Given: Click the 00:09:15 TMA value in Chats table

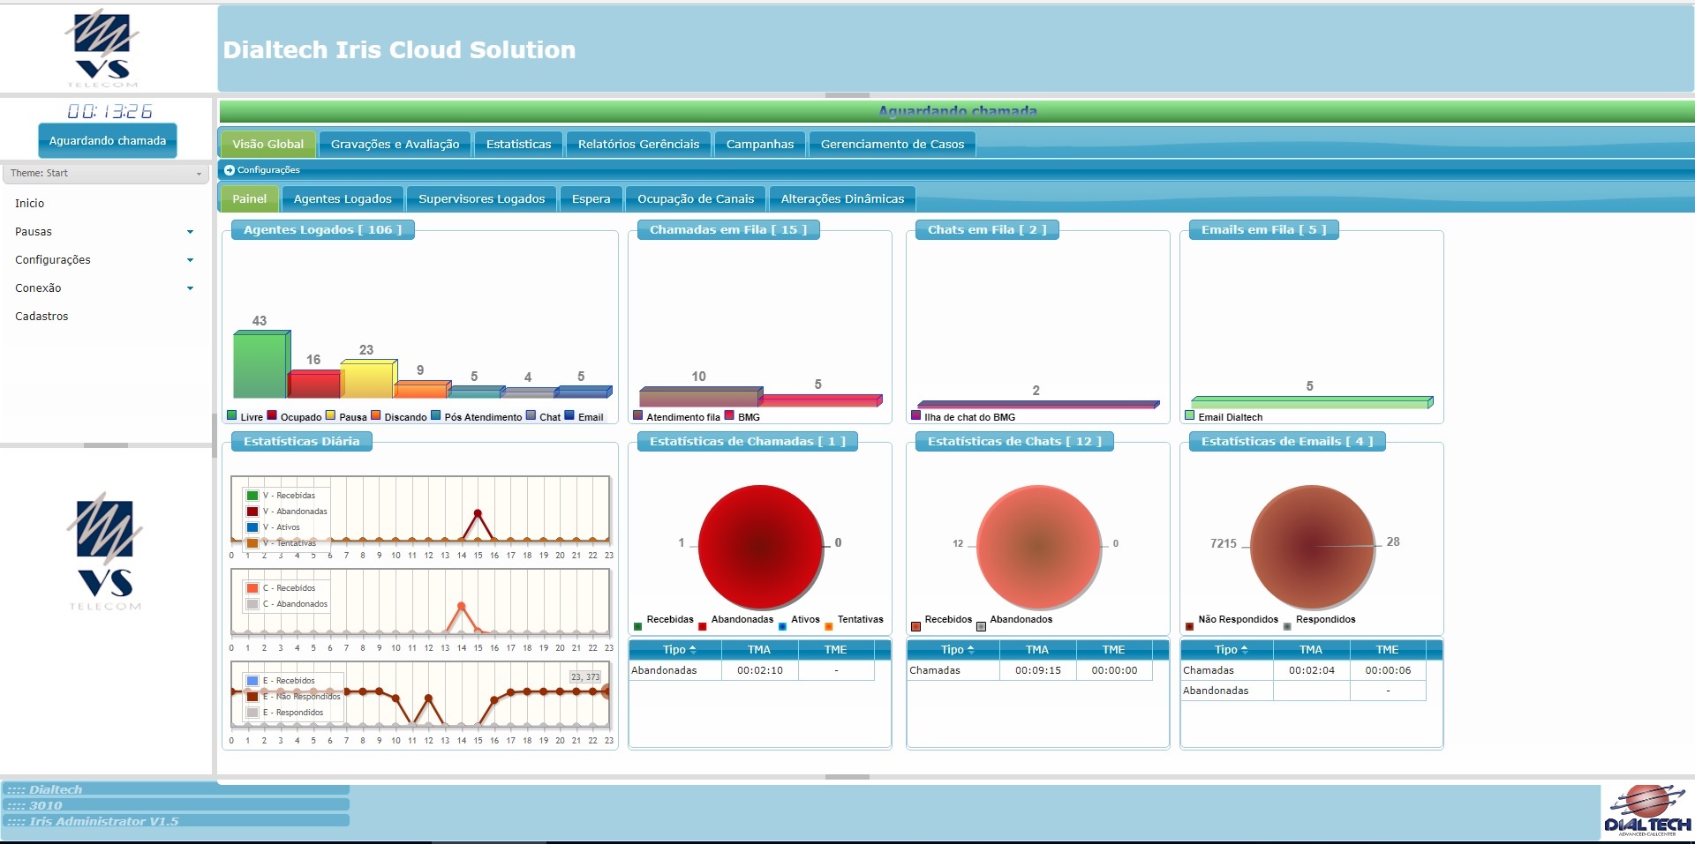Looking at the screenshot, I should point(1038,670).
